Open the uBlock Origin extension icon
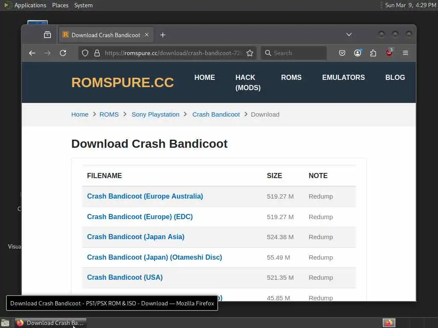The image size is (438, 328). click(389, 53)
